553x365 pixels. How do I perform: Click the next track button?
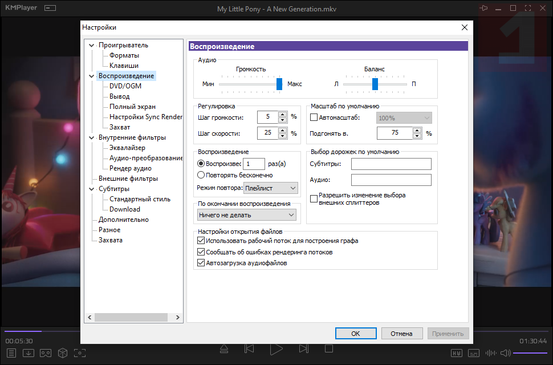pos(303,348)
